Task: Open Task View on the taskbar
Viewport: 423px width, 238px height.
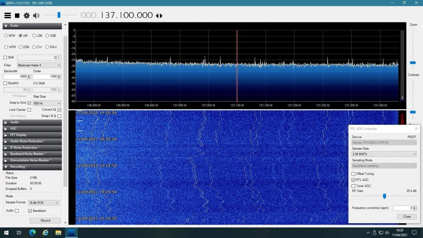Action: 19,233
